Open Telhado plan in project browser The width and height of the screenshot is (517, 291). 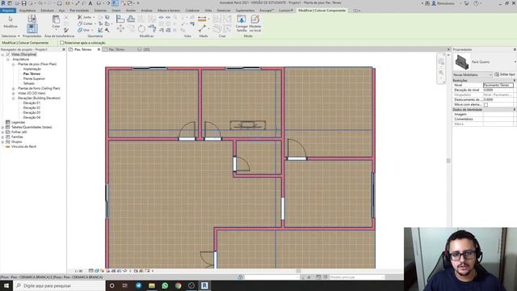tap(29, 83)
